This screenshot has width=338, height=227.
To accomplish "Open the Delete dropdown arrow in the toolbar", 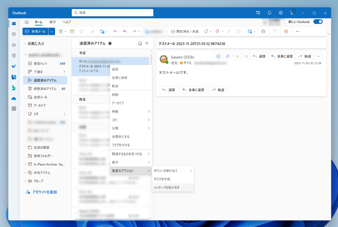I will pyautogui.click(x=65, y=32).
